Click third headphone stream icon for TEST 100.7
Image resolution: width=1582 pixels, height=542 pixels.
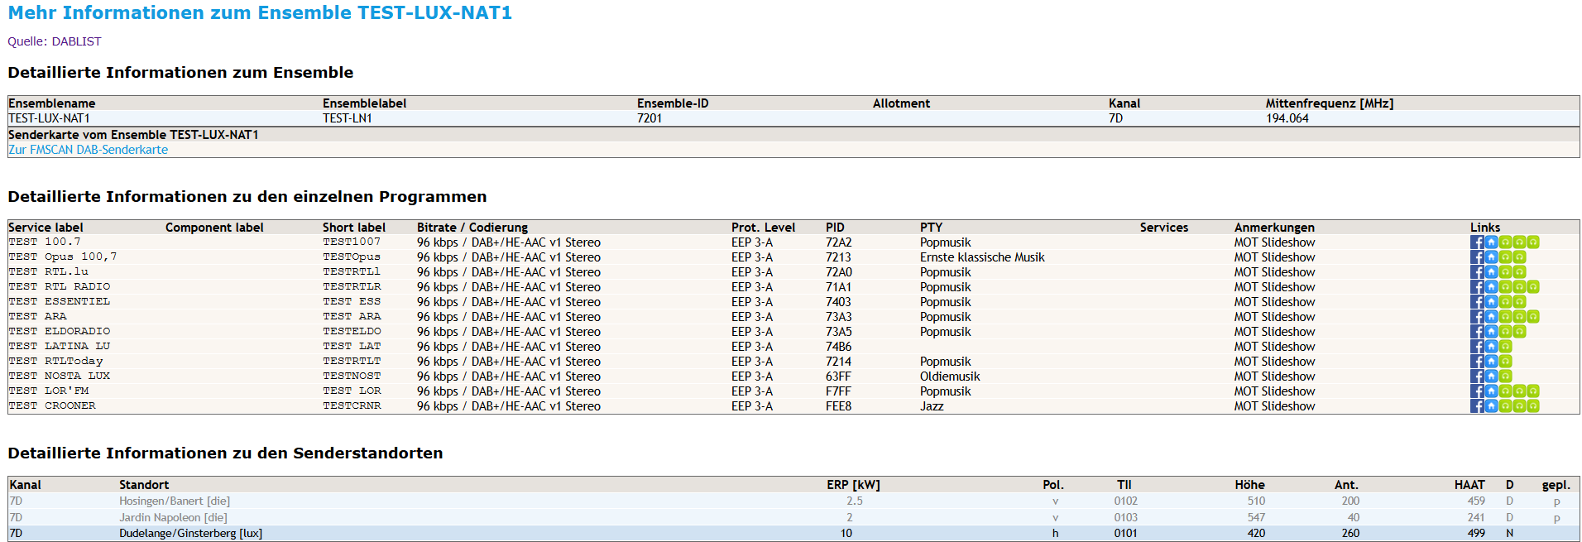point(1533,242)
